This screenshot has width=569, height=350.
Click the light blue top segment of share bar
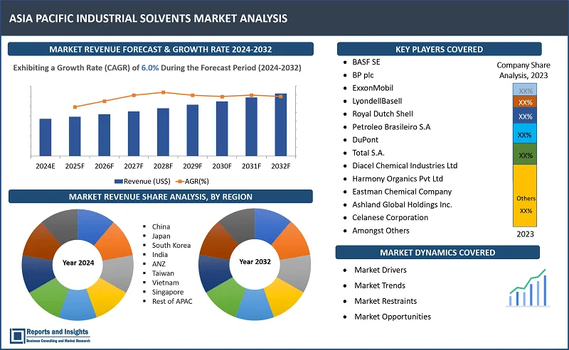[x=525, y=90]
